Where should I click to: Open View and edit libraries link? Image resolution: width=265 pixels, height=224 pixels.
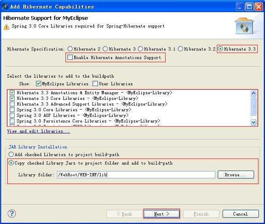(x=39, y=131)
